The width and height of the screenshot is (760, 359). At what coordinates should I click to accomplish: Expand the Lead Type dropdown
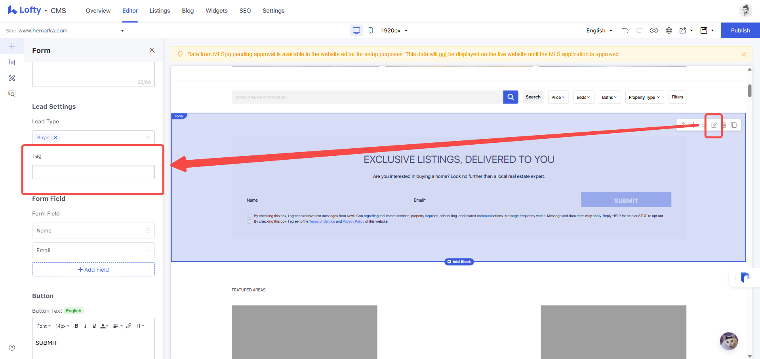tap(93, 138)
